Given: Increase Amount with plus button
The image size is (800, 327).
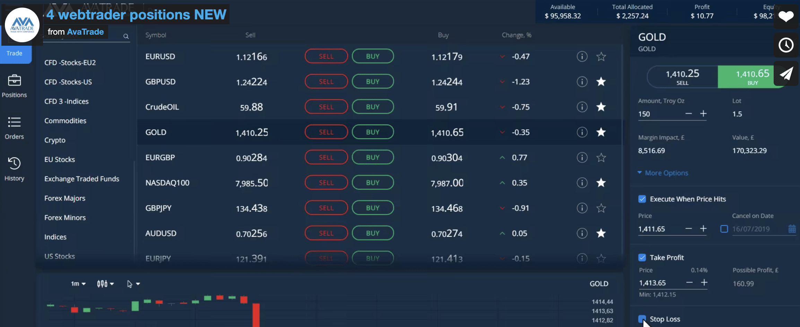Looking at the screenshot, I should [x=703, y=114].
